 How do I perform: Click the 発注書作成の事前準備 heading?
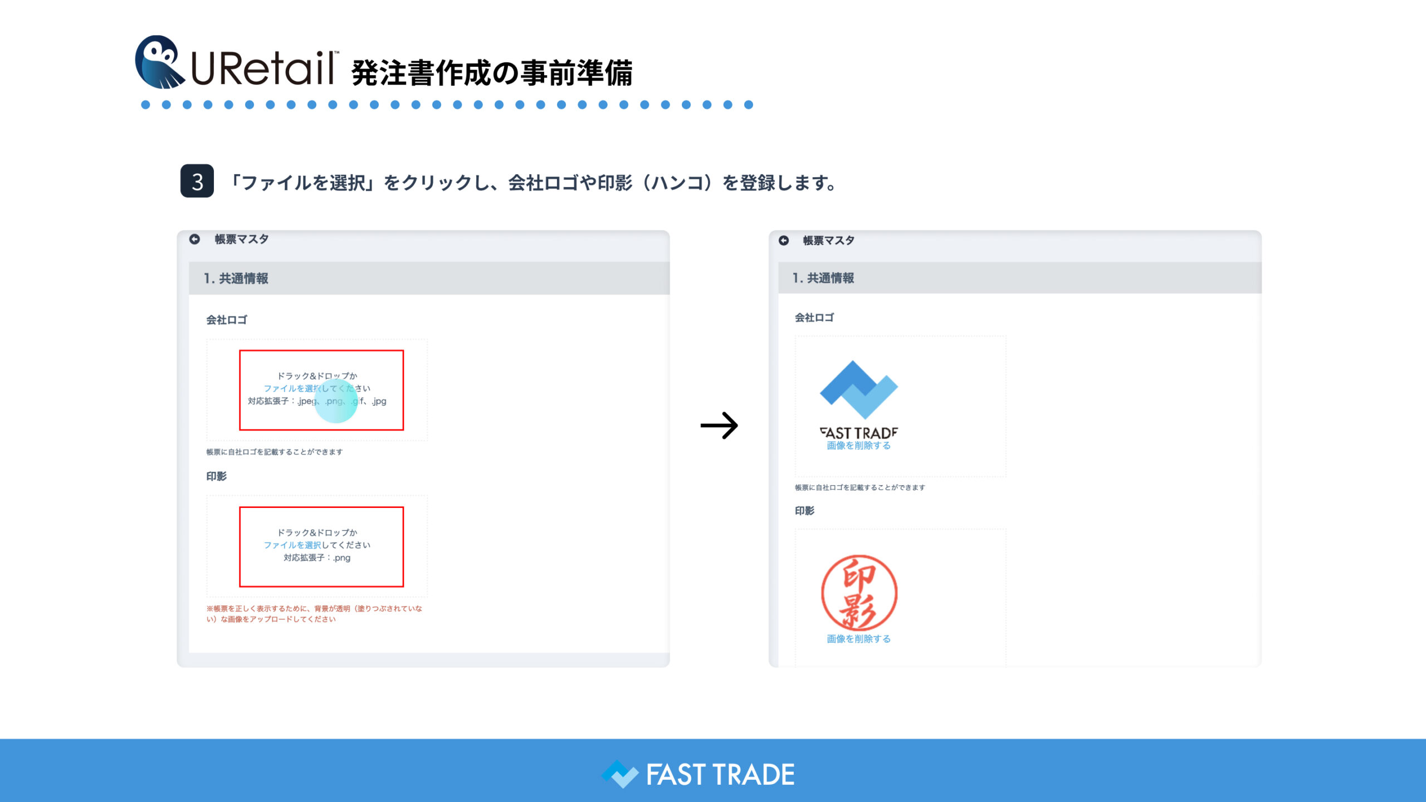point(492,73)
